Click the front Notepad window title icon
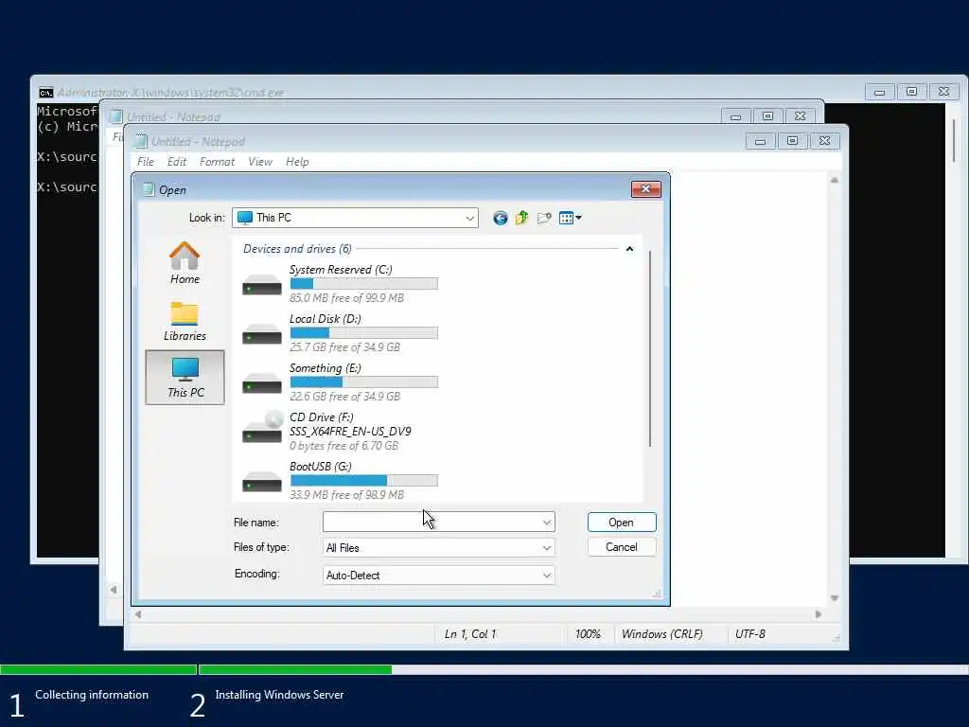 coord(141,142)
